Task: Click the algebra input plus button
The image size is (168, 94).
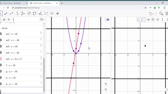Action: (x=1, y=90)
